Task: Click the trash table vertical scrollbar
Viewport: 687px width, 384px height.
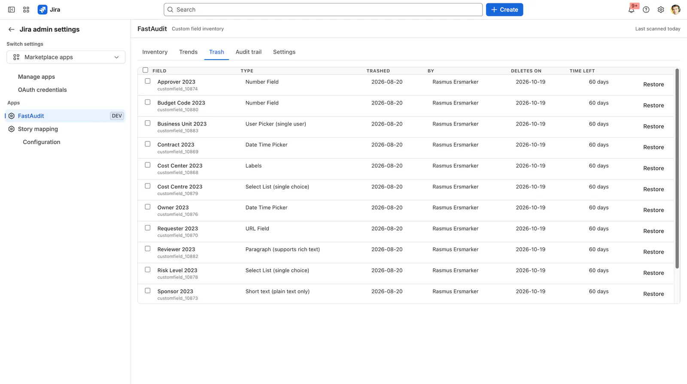Action: click(x=677, y=168)
